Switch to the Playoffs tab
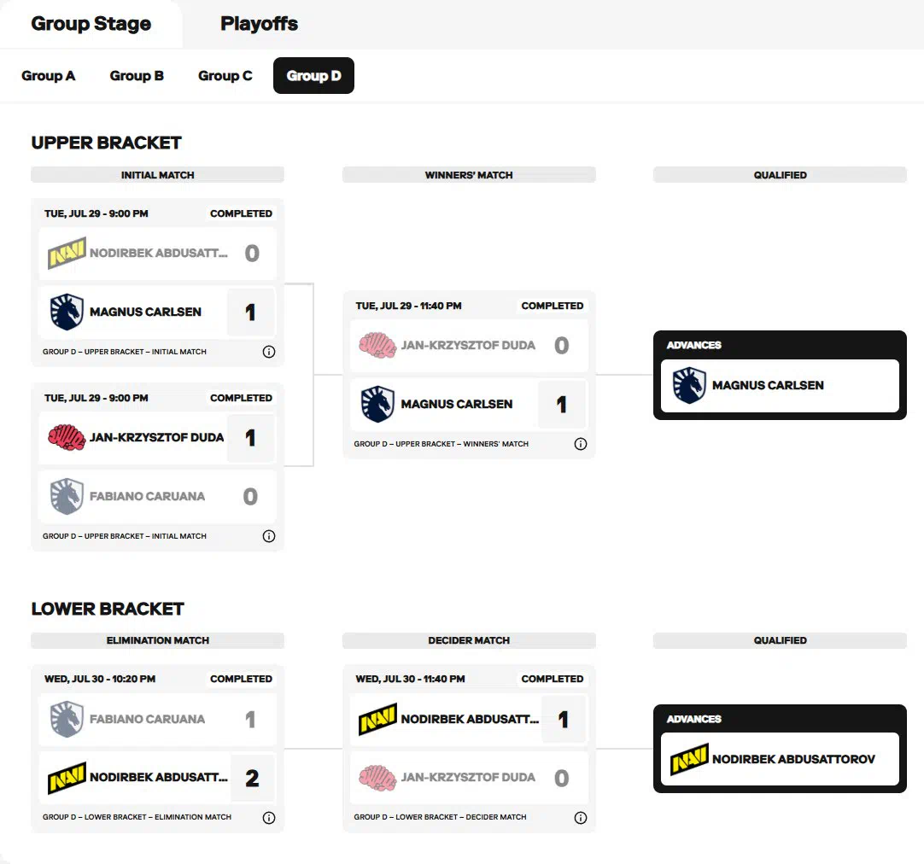This screenshot has width=924, height=864. click(259, 24)
